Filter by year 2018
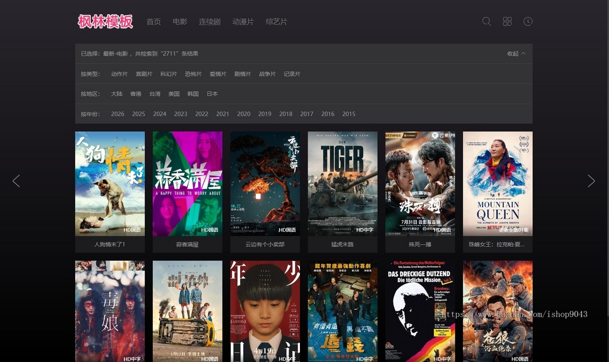 286,114
